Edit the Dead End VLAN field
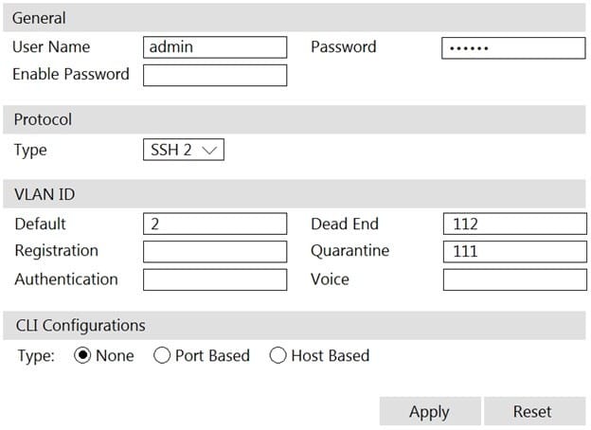The height and width of the screenshot is (430, 591). (x=515, y=224)
